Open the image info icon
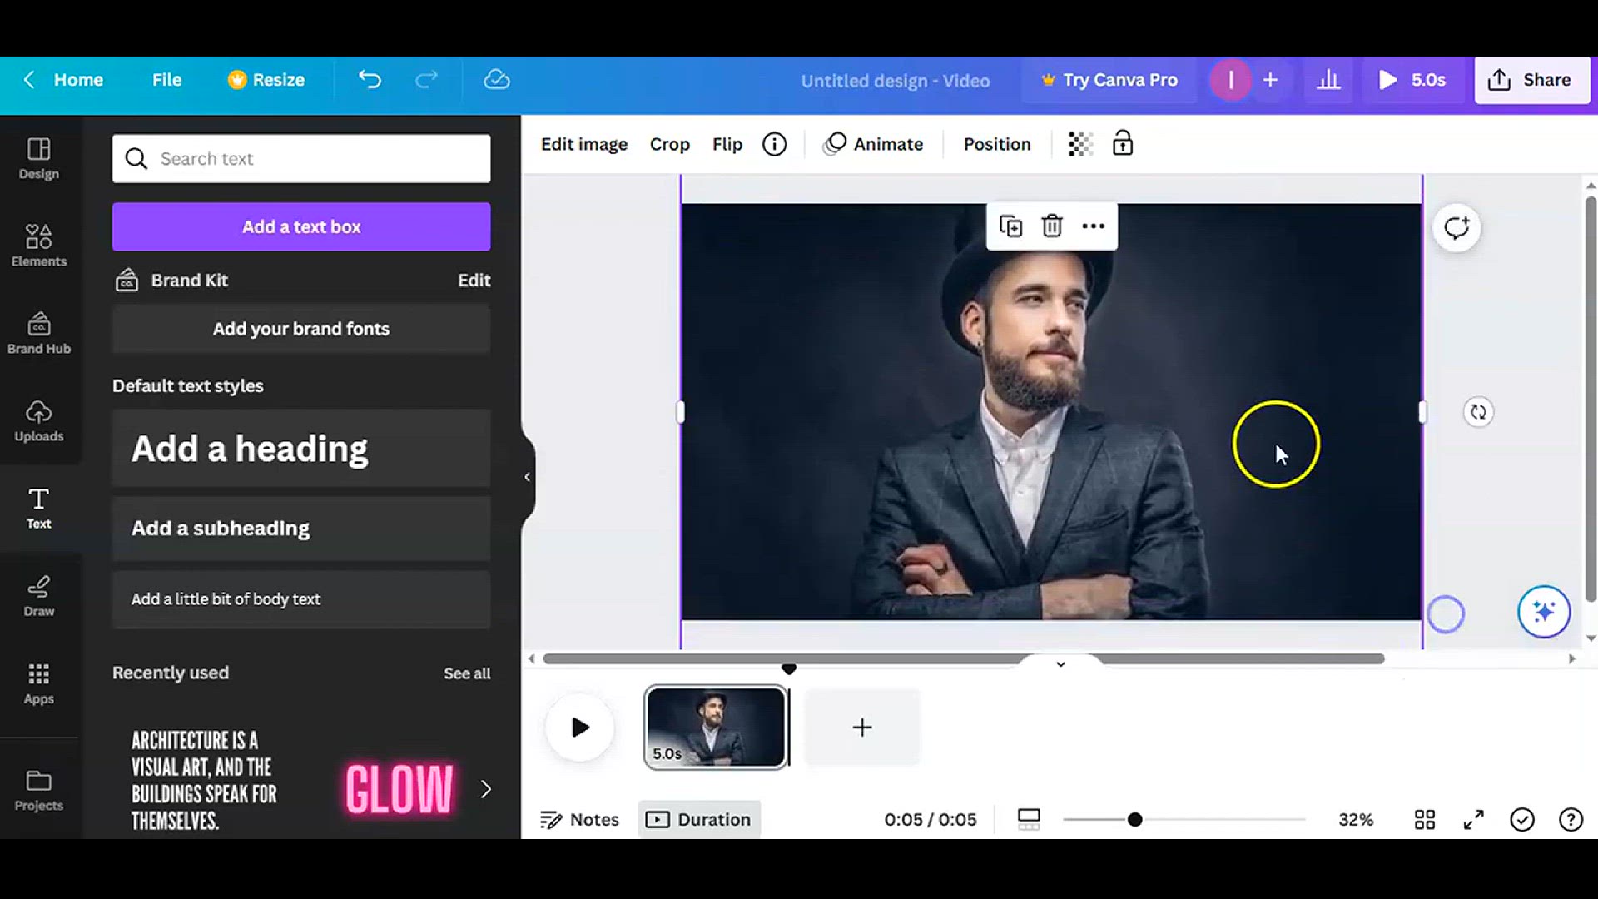1598x899 pixels. click(x=774, y=144)
